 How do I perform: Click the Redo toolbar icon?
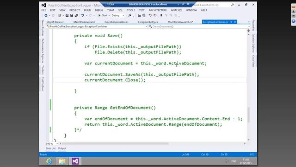(90, 15)
